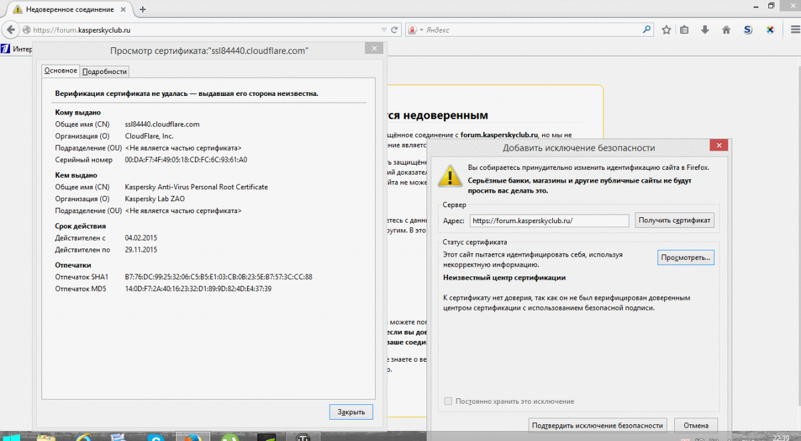Screen dimensions: 801x441
Task: Click the 'Просмотреть...' certificate button
Action: (686, 257)
